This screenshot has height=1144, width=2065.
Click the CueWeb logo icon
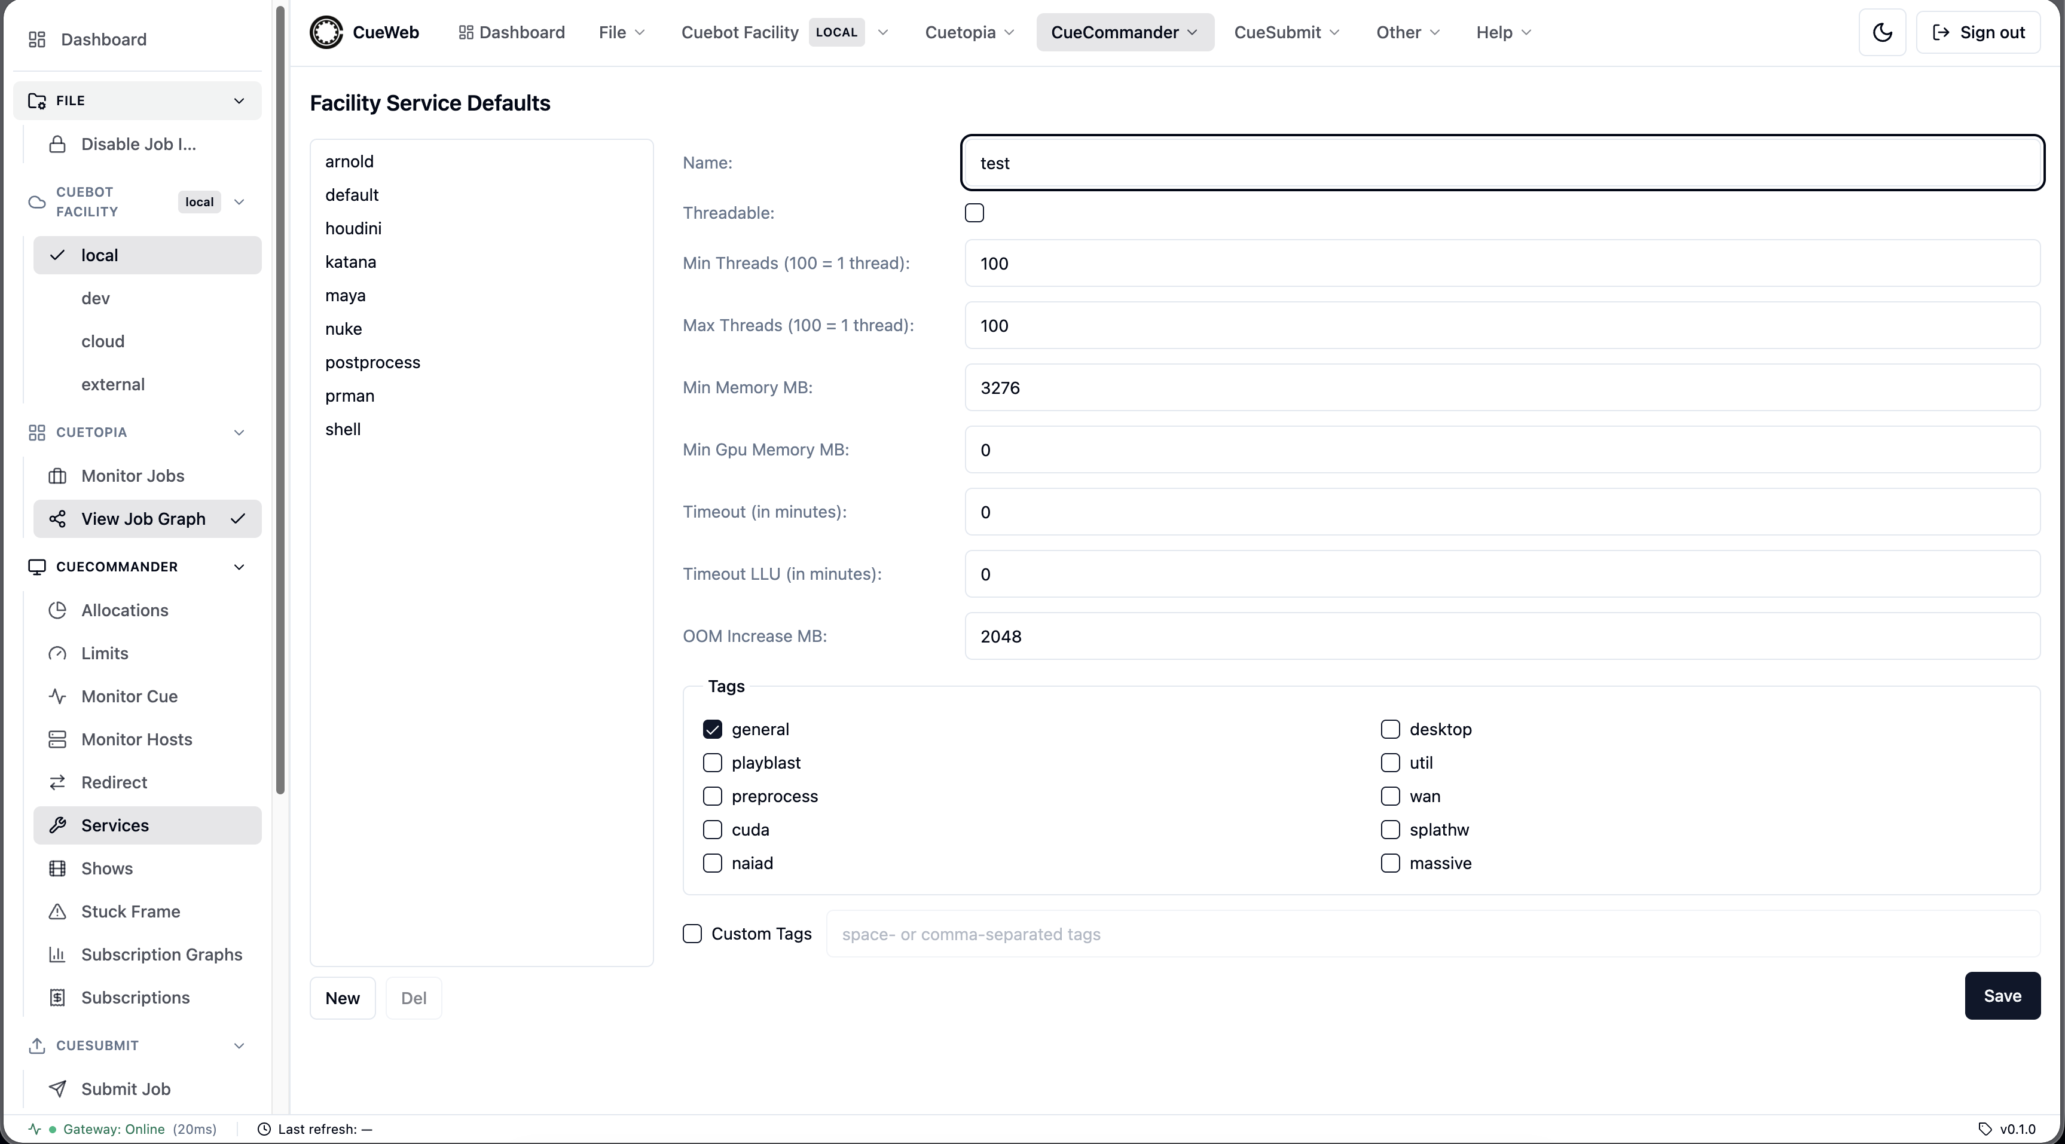(326, 32)
